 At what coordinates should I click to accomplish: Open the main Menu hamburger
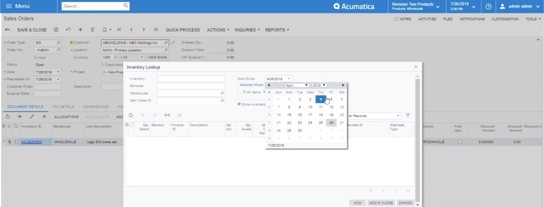click(9, 6)
